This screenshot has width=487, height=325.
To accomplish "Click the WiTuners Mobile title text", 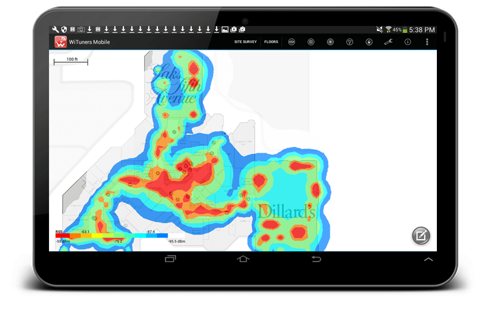I will [89, 42].
